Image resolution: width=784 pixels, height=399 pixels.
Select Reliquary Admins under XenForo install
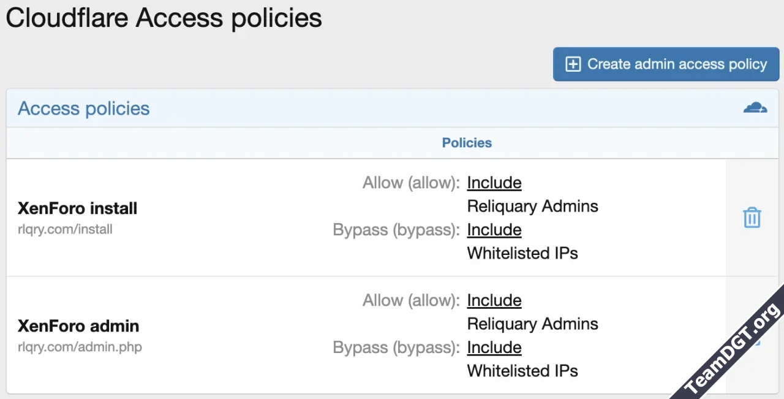(532, 206)
